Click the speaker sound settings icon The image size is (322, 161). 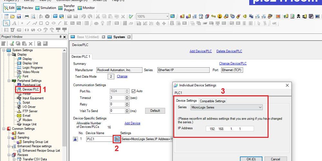[245, 16]
